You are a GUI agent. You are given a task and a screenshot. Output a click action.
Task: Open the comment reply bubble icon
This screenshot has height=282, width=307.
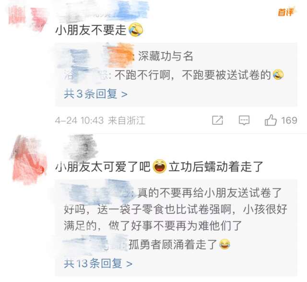(x=244, y=120)
